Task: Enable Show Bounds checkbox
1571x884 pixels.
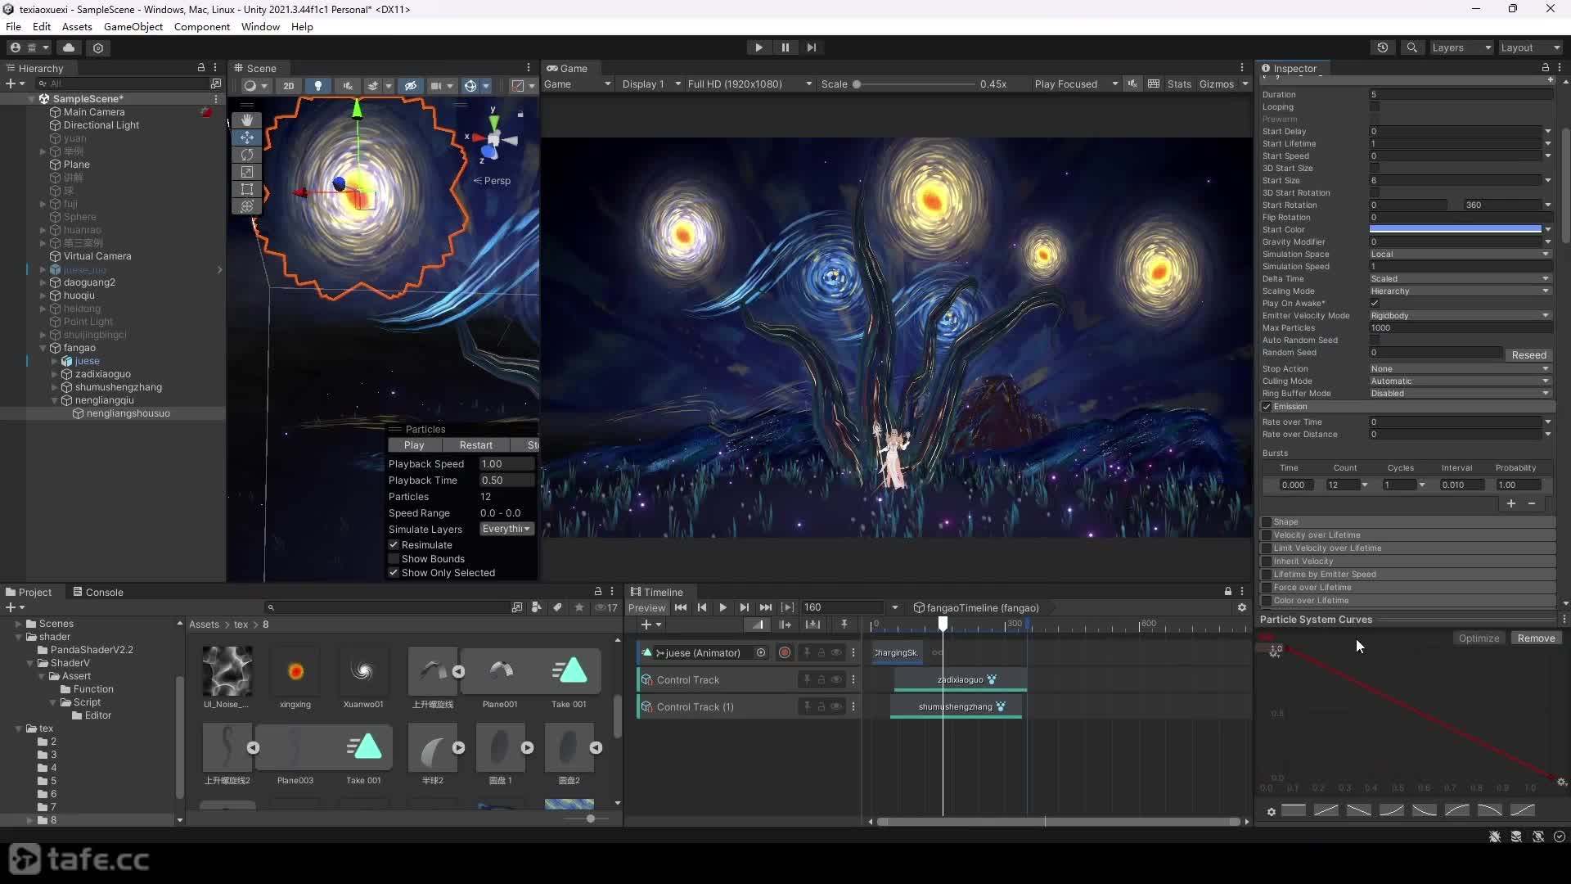Action: tap(394, 559)
